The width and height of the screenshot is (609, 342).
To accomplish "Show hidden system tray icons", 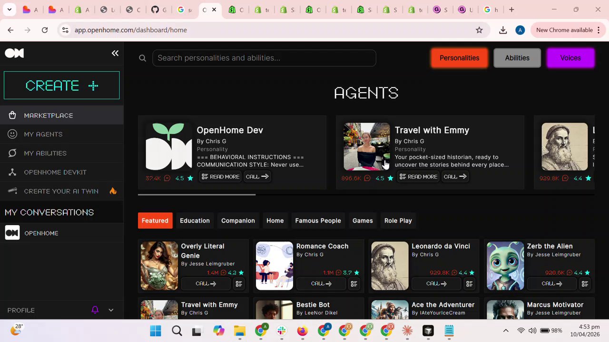I will [x=506, y=331].
